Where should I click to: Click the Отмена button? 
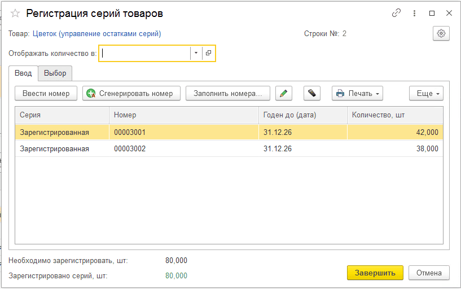429,273
